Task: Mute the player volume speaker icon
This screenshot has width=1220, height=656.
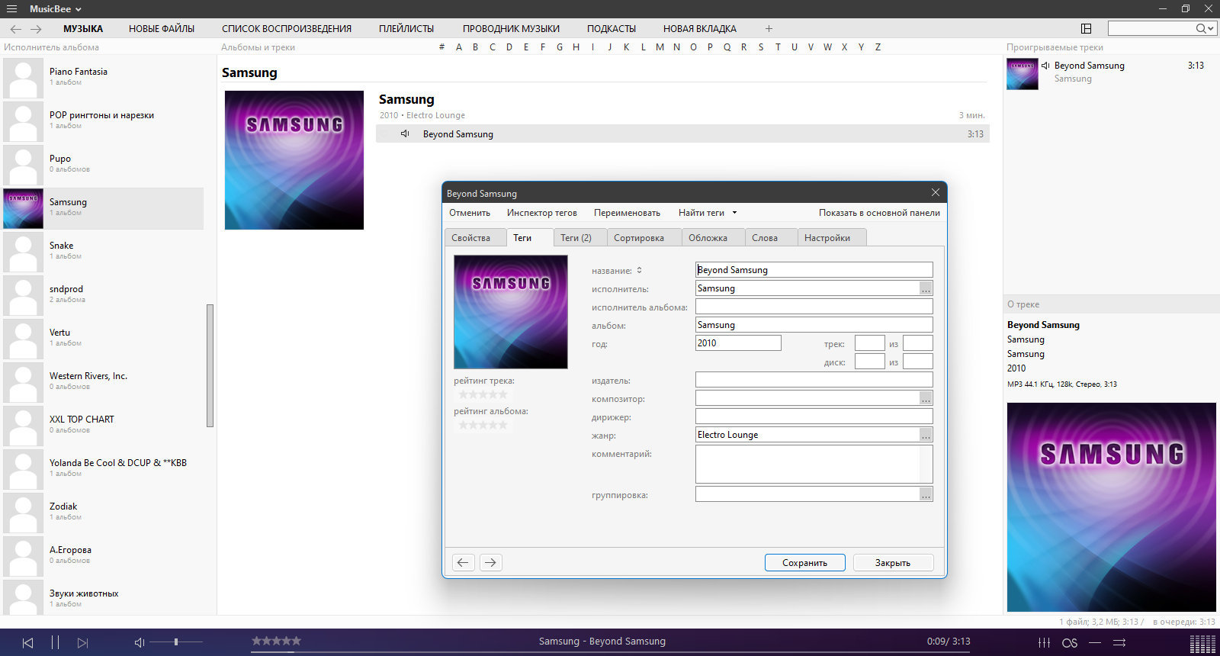Action: (x=140, y=642)
